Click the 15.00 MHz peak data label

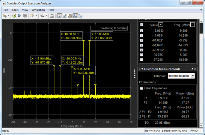click(102, 36)
